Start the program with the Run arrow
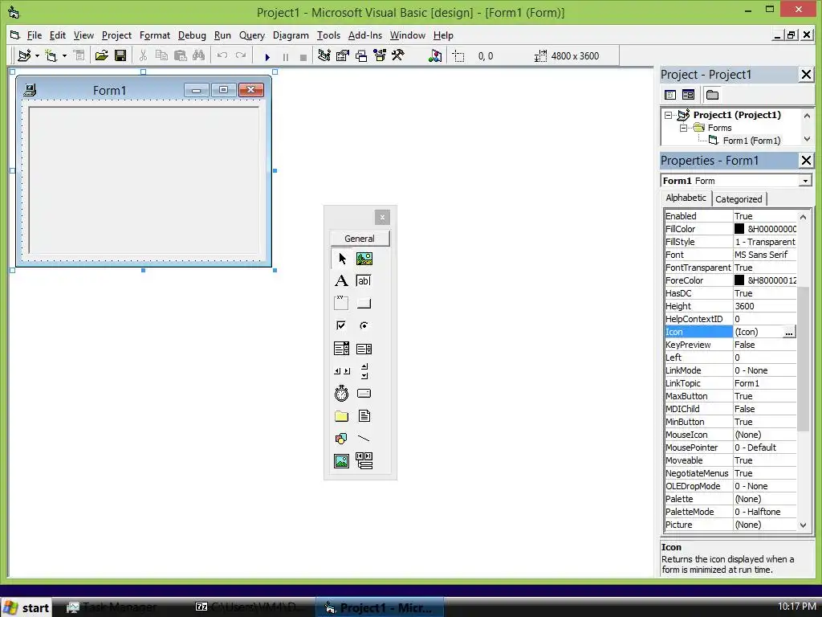 [267, 57]
